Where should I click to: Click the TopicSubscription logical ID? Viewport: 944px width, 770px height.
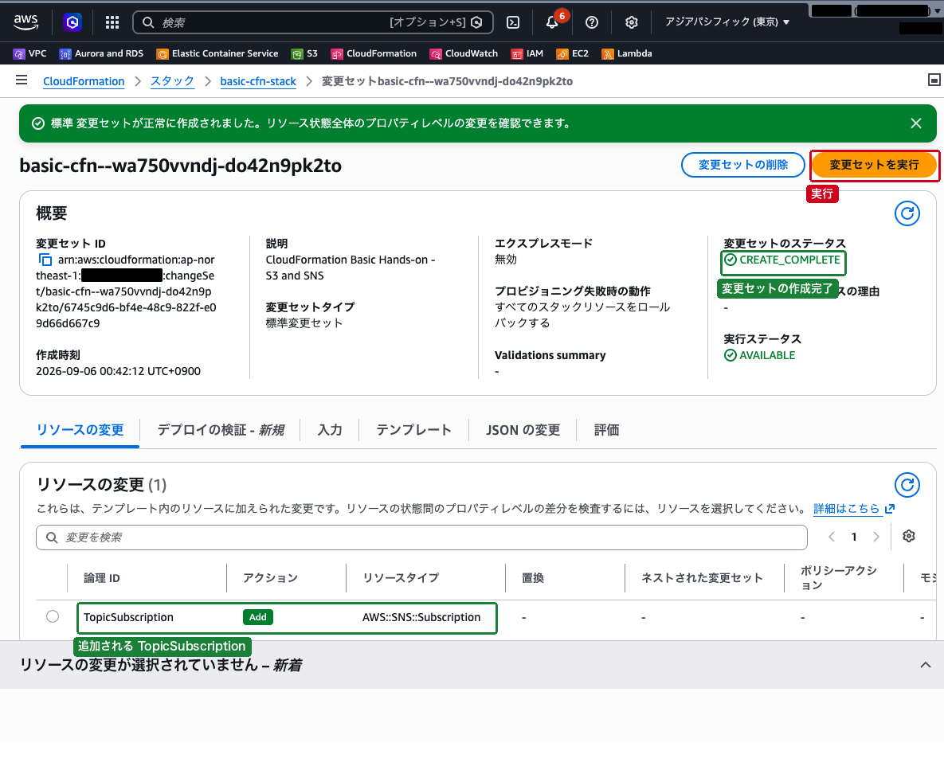[128, 617]
